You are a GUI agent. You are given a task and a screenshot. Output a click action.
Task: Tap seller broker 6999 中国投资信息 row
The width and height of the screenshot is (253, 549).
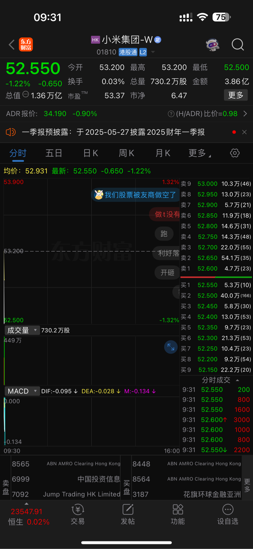pyautogui.click(x=66, y=479)
